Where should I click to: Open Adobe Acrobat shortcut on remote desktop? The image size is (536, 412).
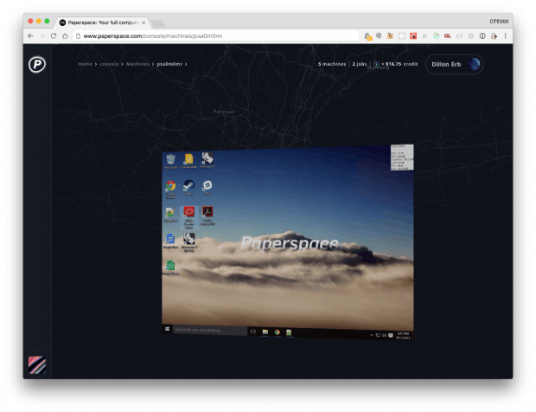click(207, 216)
